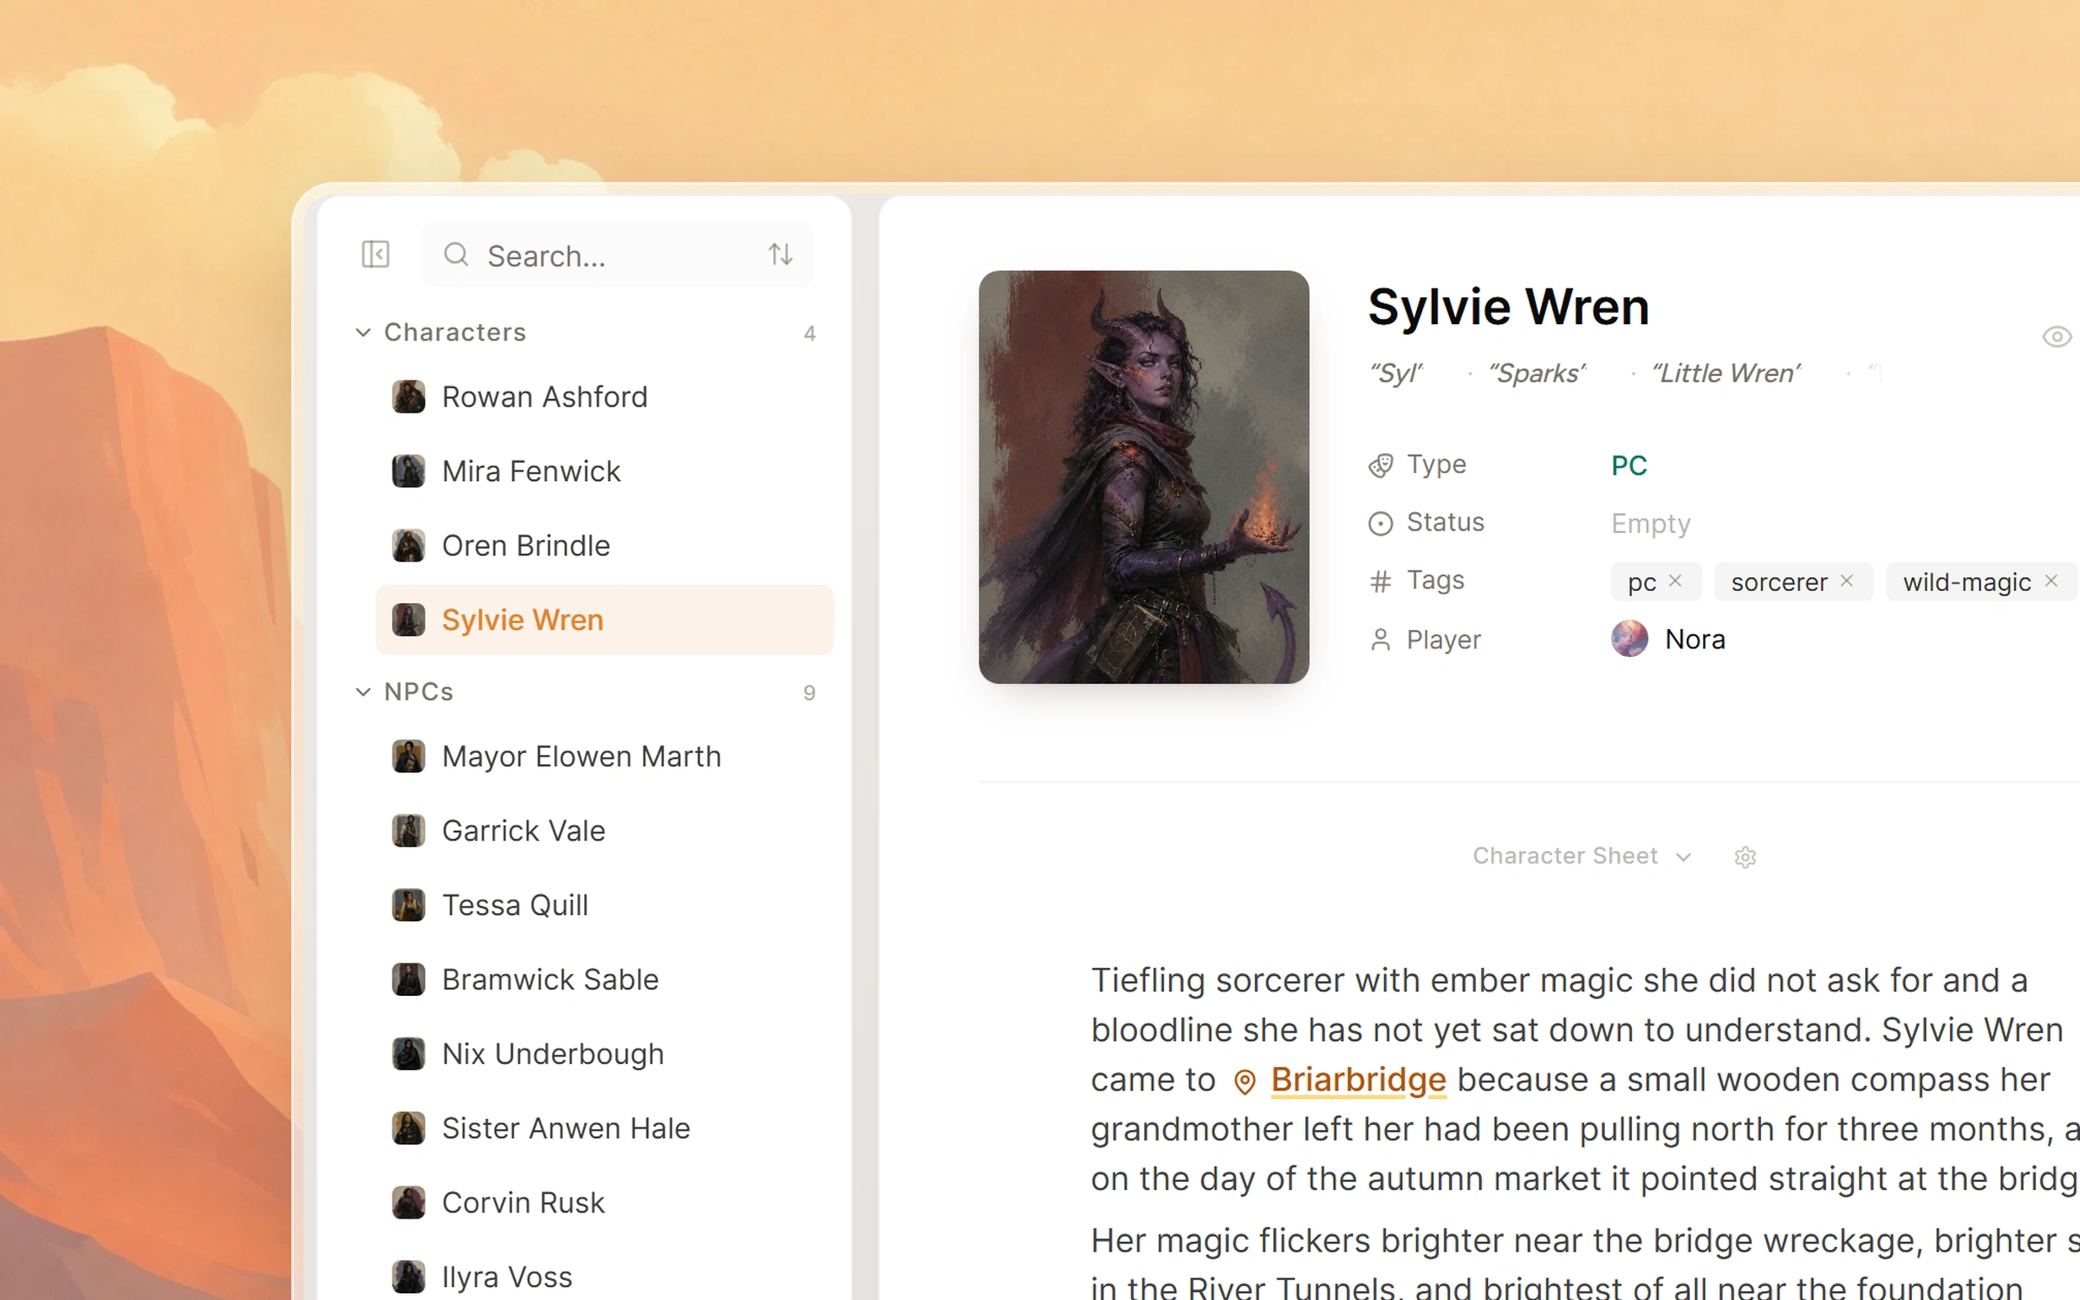The width and height of the screenshot is (2080, 1300).
Task: Click the Tags hash icon
Action: click(1381, 581)
